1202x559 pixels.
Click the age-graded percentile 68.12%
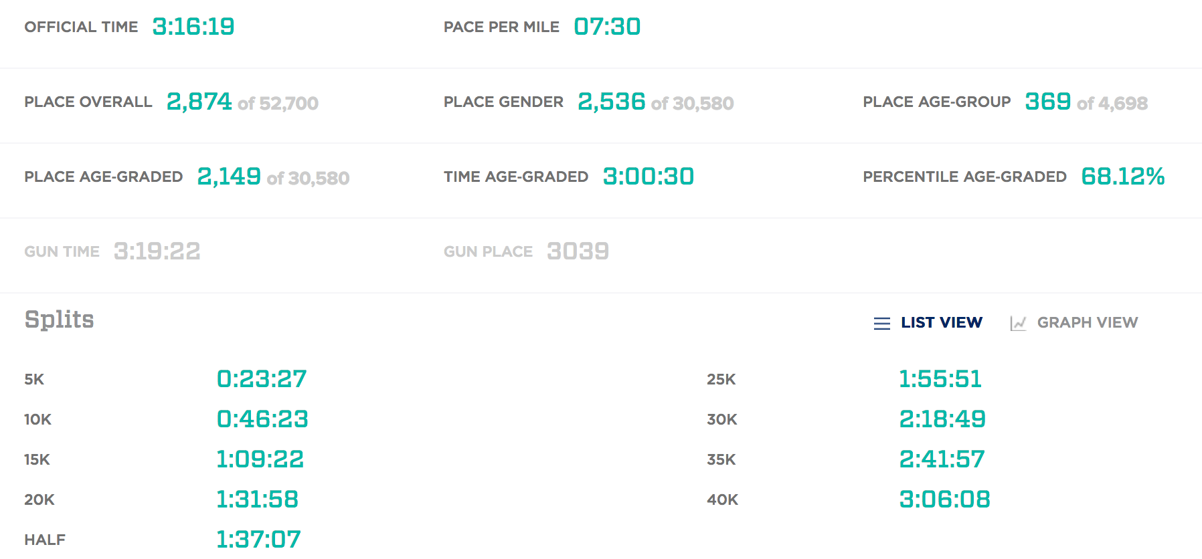pos(1122,177)
